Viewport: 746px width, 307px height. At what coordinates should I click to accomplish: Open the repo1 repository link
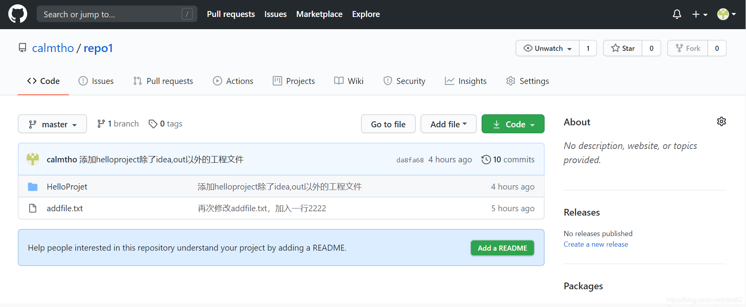pyautogui.click(x=98, y=48)
